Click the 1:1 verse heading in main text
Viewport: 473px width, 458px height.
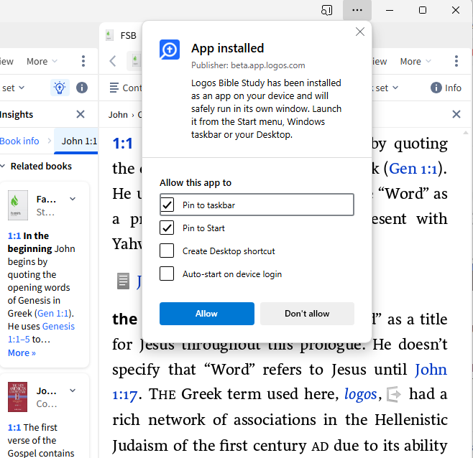coord(122,144)
